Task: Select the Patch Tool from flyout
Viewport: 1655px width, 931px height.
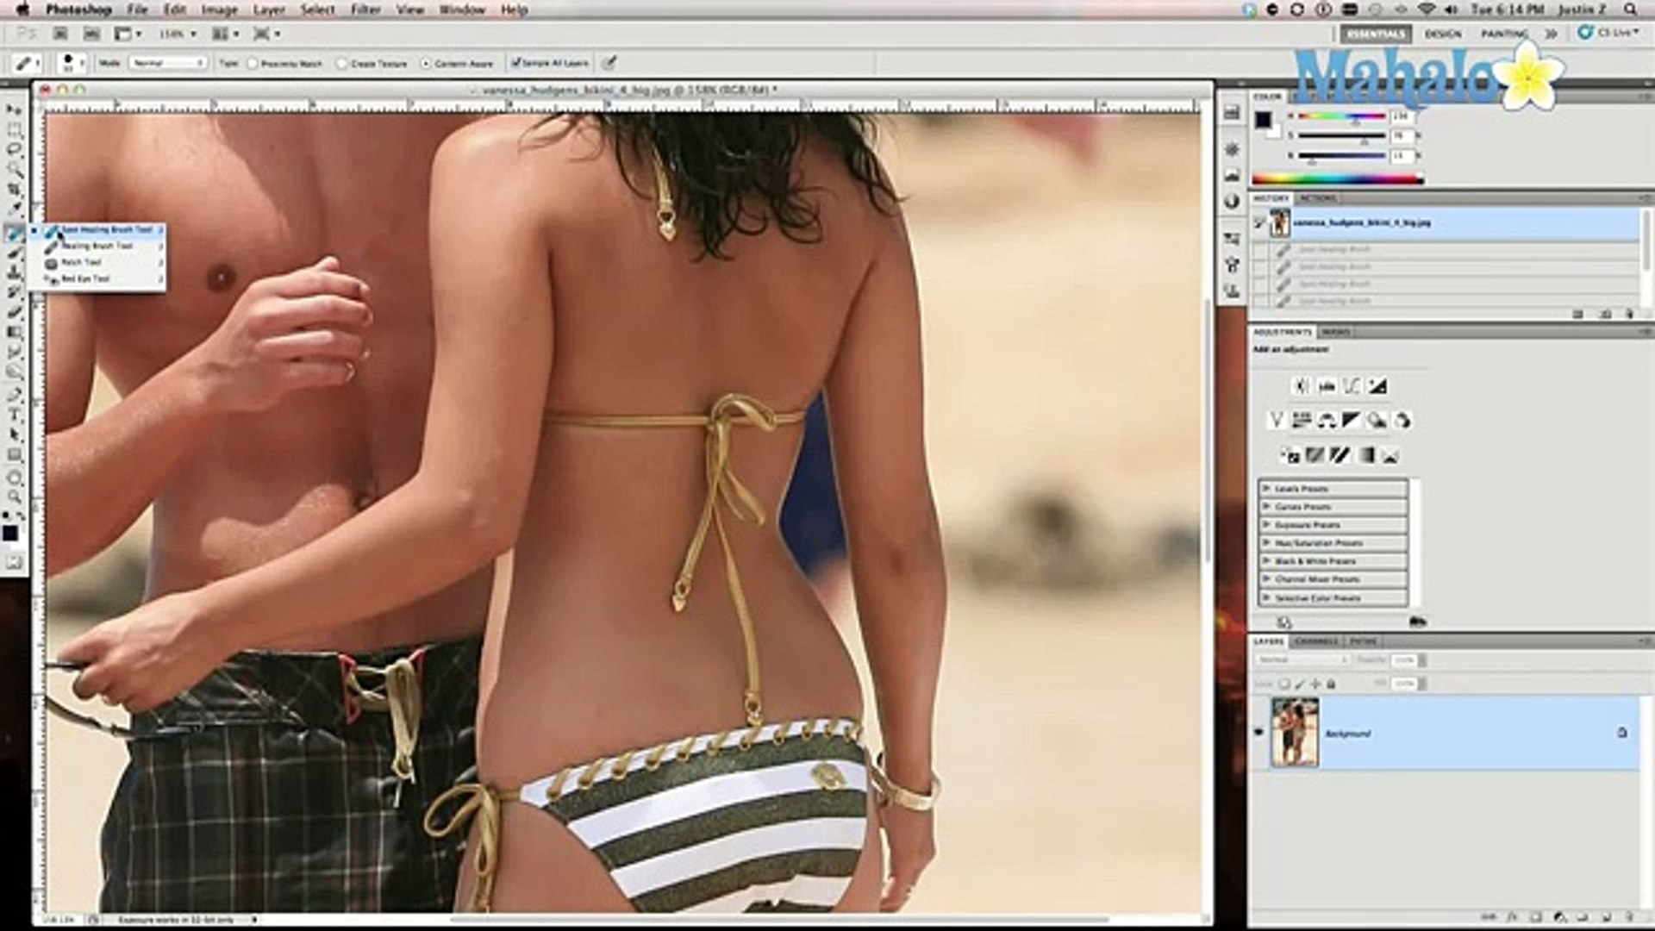Action: click(x=82, y=262)
